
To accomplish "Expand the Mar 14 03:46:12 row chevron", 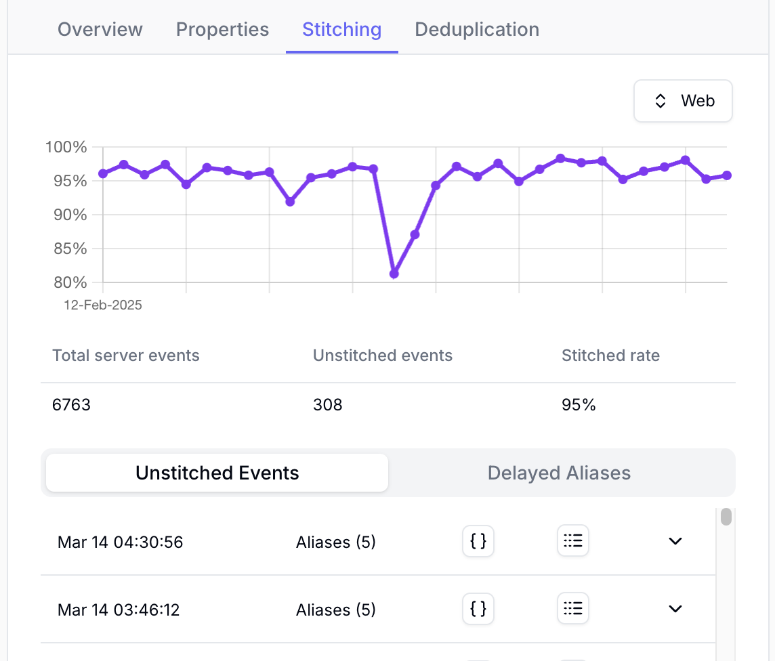I will (x=675, y=609).
